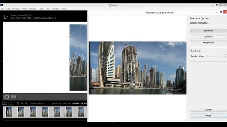Open the Tools menu
Screen dimensions: 227x127
point(41,9)
